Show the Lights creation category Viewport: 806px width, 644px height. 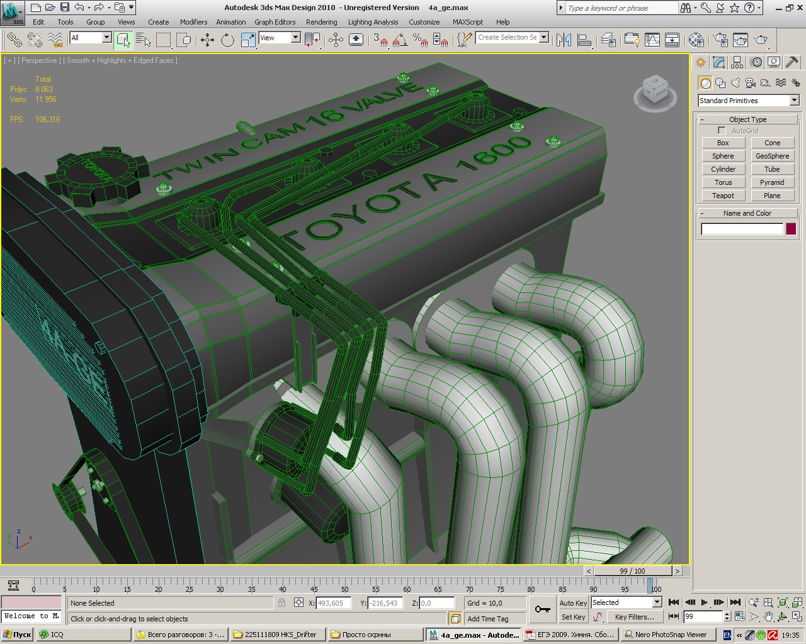[735, 83]
